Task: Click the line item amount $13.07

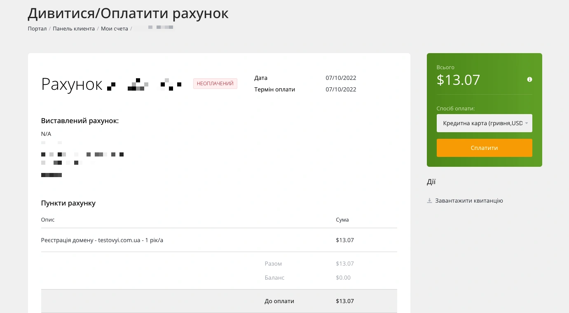Action: tap(345, 240)
